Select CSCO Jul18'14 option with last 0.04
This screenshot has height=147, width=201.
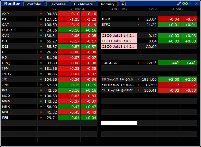[x=119, y=41]
